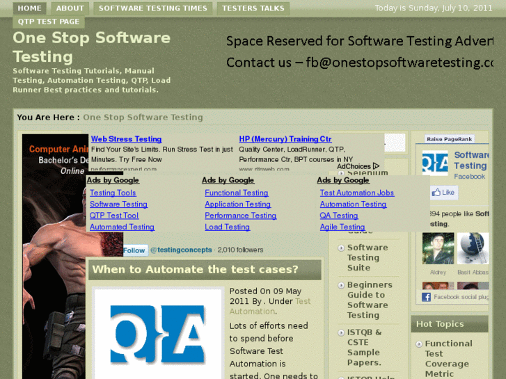Open post When to Automate the test cases?
The width and height of the screenshot is (506, 379).
click(x=195, y=269)
